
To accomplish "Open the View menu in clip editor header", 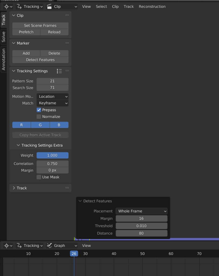I will click(86, 6).
